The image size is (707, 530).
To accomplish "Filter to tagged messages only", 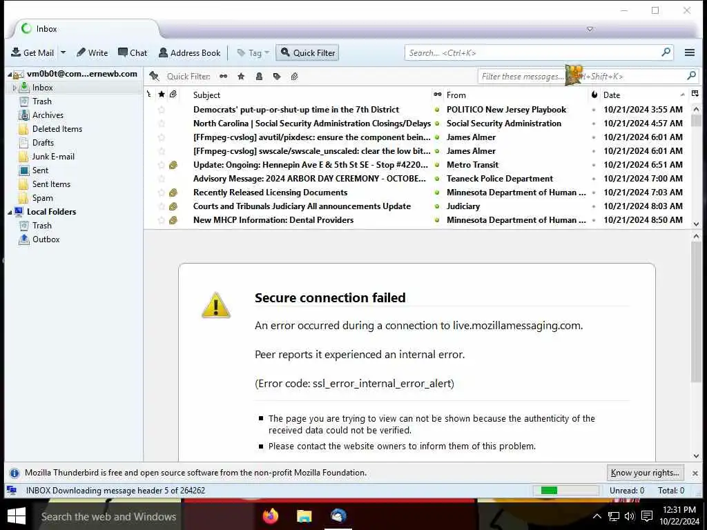I will 277,76.
